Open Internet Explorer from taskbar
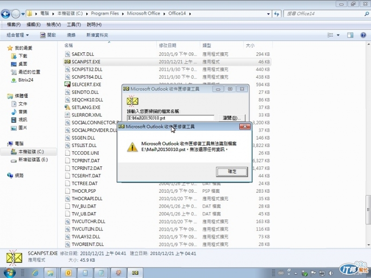 (x=35, y=273)
